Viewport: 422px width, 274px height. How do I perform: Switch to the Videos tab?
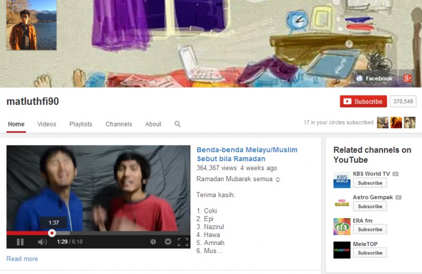tap(46, 124)
